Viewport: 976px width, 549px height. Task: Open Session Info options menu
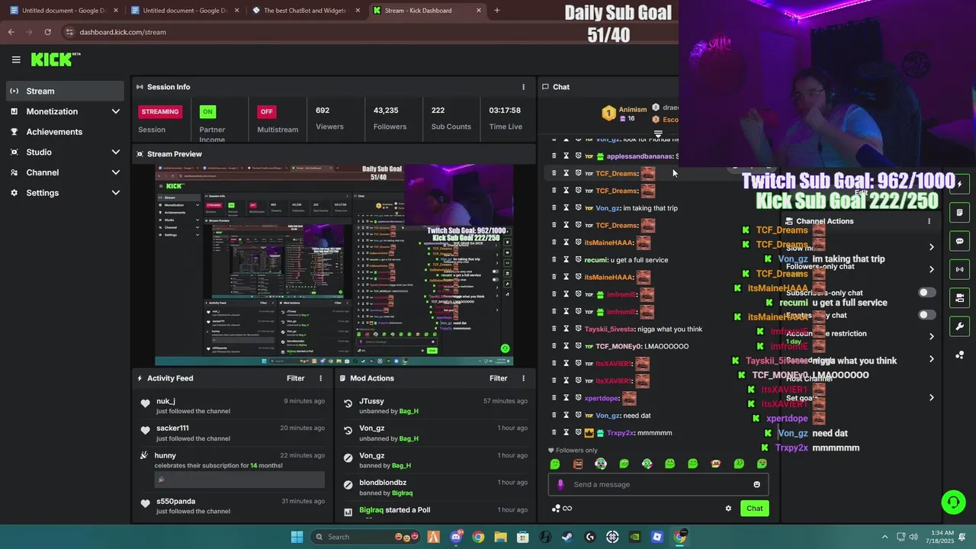[x=523, y=87]
